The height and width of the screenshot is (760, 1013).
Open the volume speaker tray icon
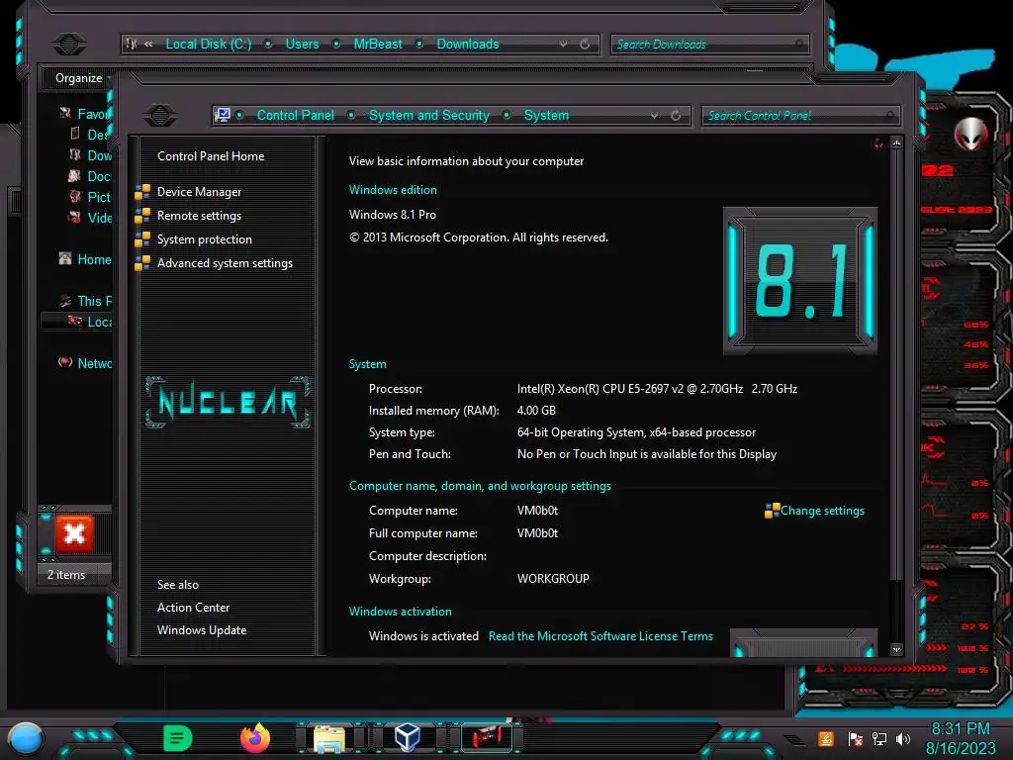pos(902,738)
